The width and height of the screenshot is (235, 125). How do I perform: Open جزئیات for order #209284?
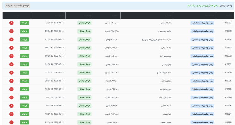(x=24, y=97)
